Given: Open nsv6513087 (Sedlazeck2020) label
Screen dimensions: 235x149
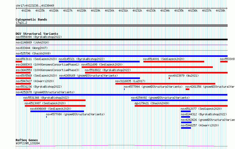Looking at the screenshot, I should (45, 103).
